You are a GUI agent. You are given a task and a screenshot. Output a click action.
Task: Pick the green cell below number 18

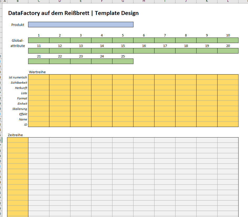[186, 51]
